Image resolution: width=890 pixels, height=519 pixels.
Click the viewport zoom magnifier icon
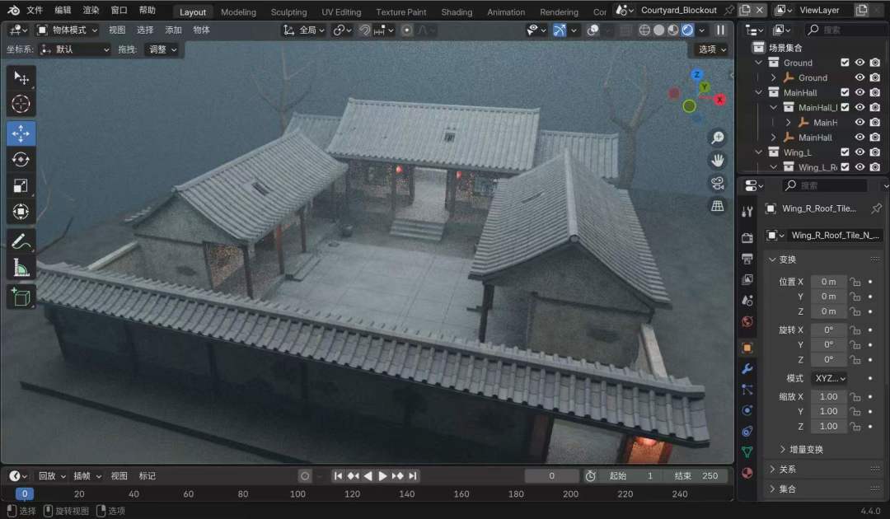pyautogui.click(x=718, y=138)
